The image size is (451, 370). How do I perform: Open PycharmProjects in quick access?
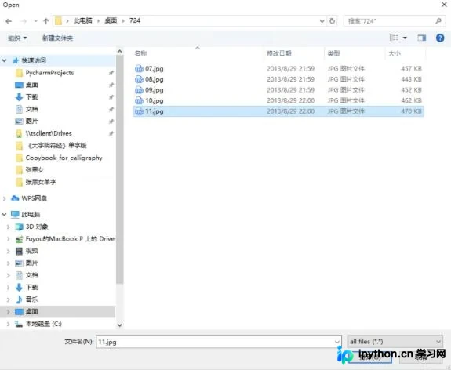[x=49, y=73]
